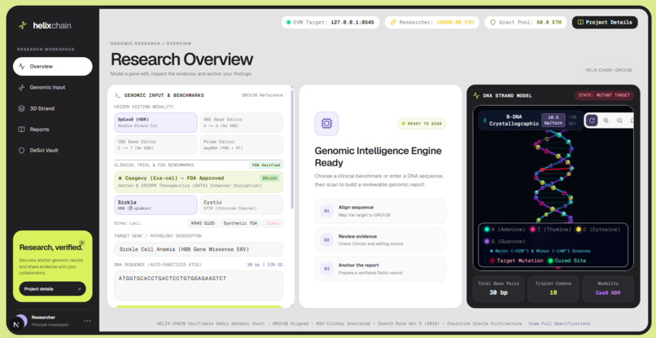This screenshot has height=338, width=656.
Task: Click the Researcher 10000.00 ETH balance
Action: pos(455,23)
